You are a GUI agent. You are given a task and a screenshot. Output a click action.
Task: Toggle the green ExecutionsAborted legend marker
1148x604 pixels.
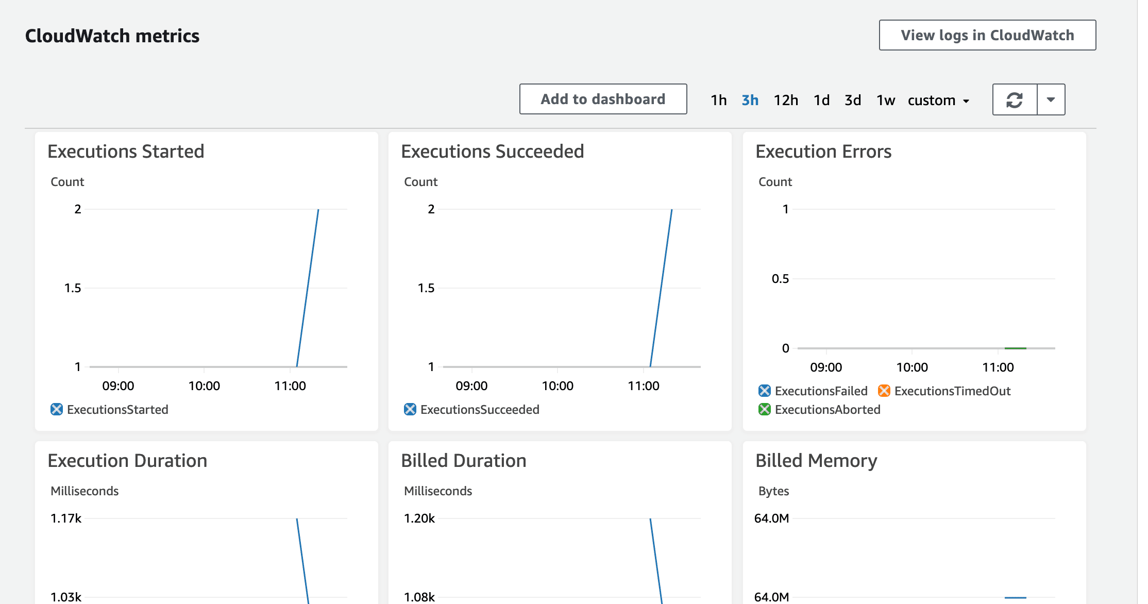point(765,409)
